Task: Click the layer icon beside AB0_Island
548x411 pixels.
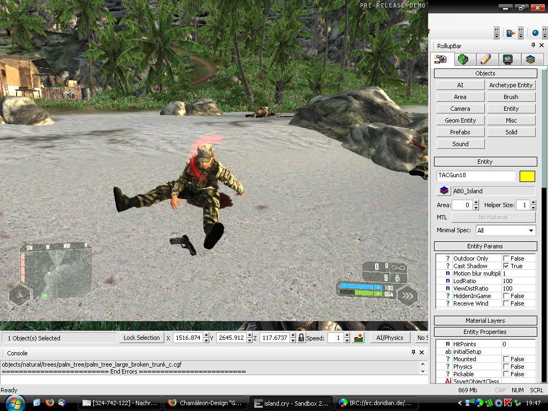Action: (x=444, y=191)
